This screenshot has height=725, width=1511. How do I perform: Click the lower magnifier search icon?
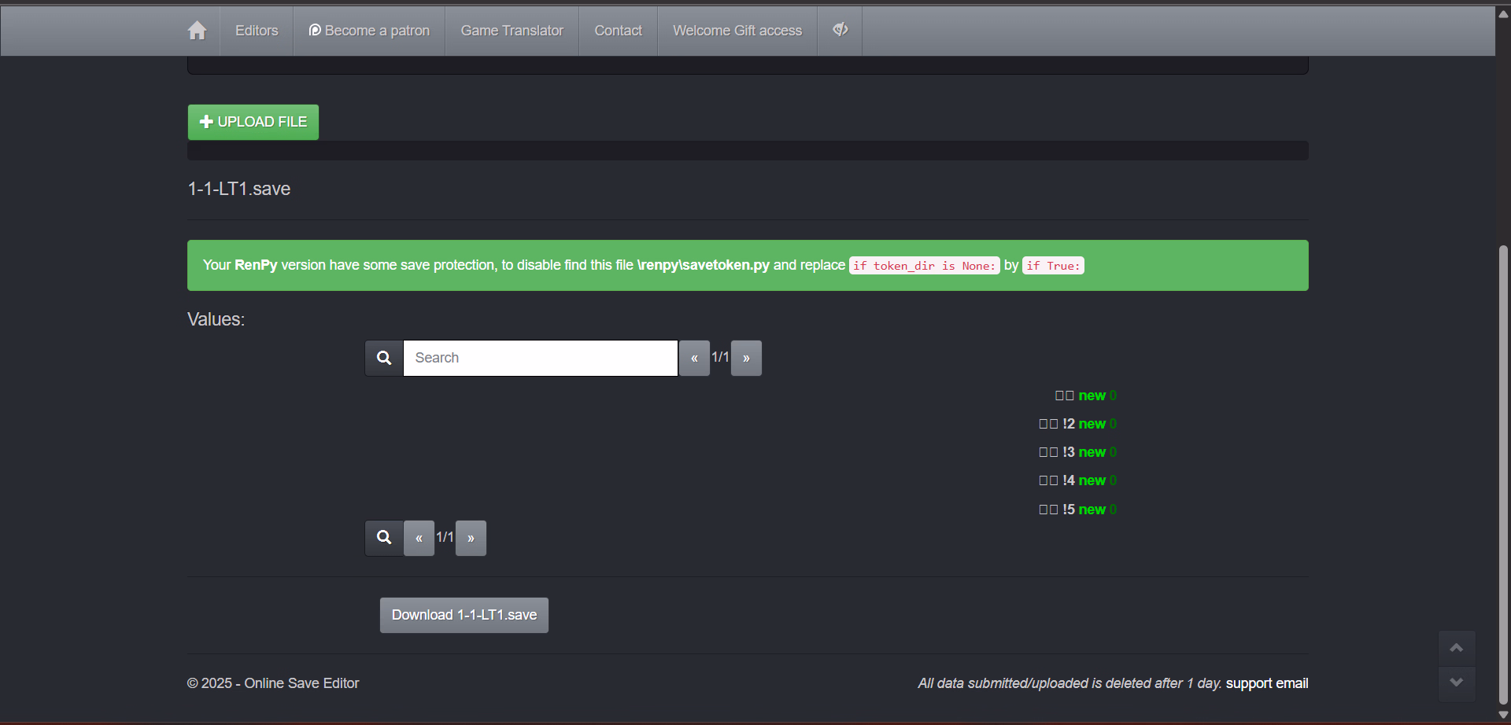point(384,538)
